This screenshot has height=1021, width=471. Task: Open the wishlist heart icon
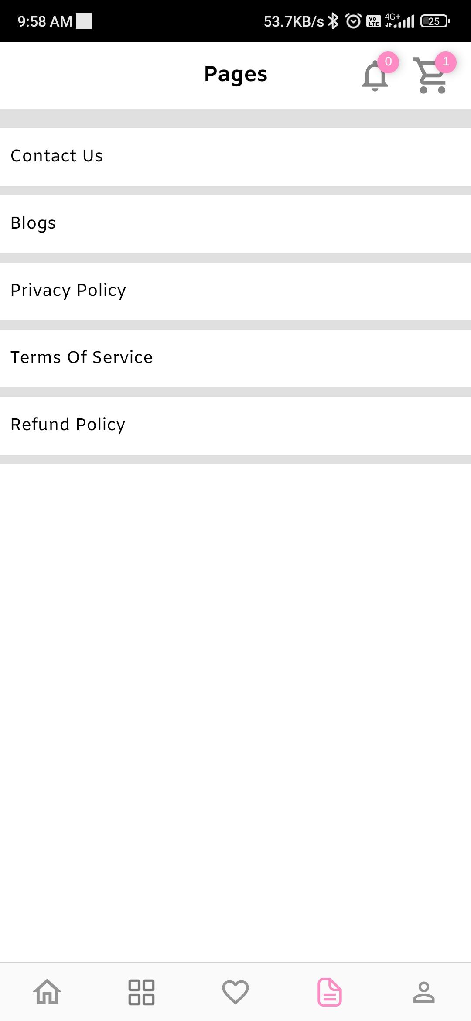click(x=235, y=992)
